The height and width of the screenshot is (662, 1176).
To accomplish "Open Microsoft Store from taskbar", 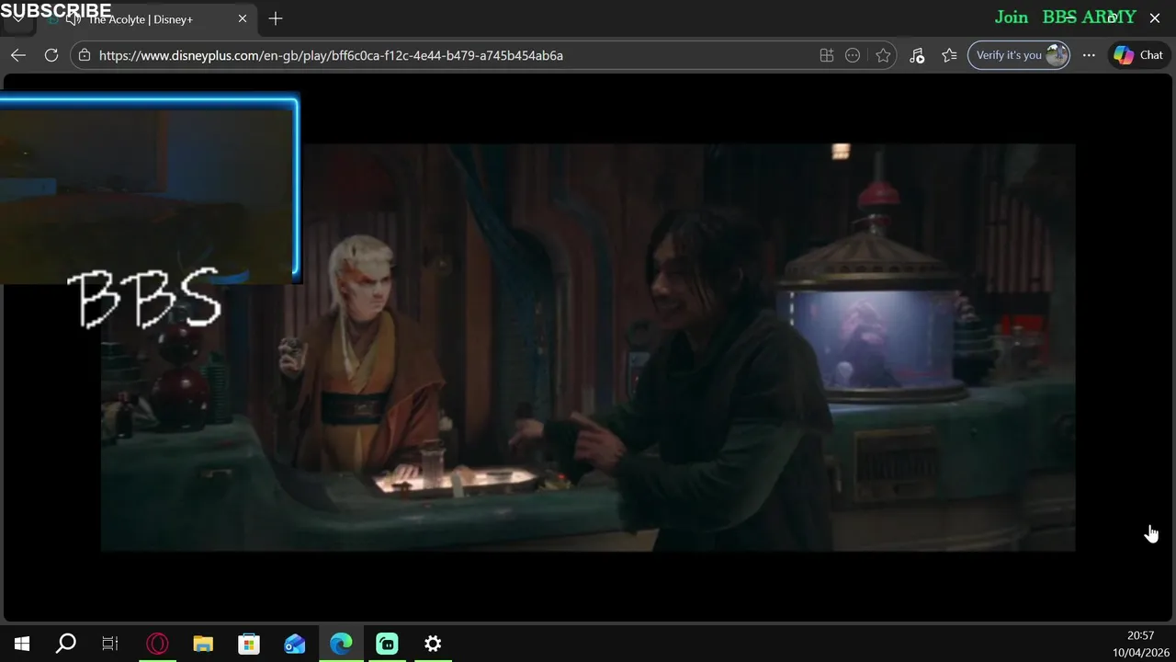I will [x=249, y=644].
